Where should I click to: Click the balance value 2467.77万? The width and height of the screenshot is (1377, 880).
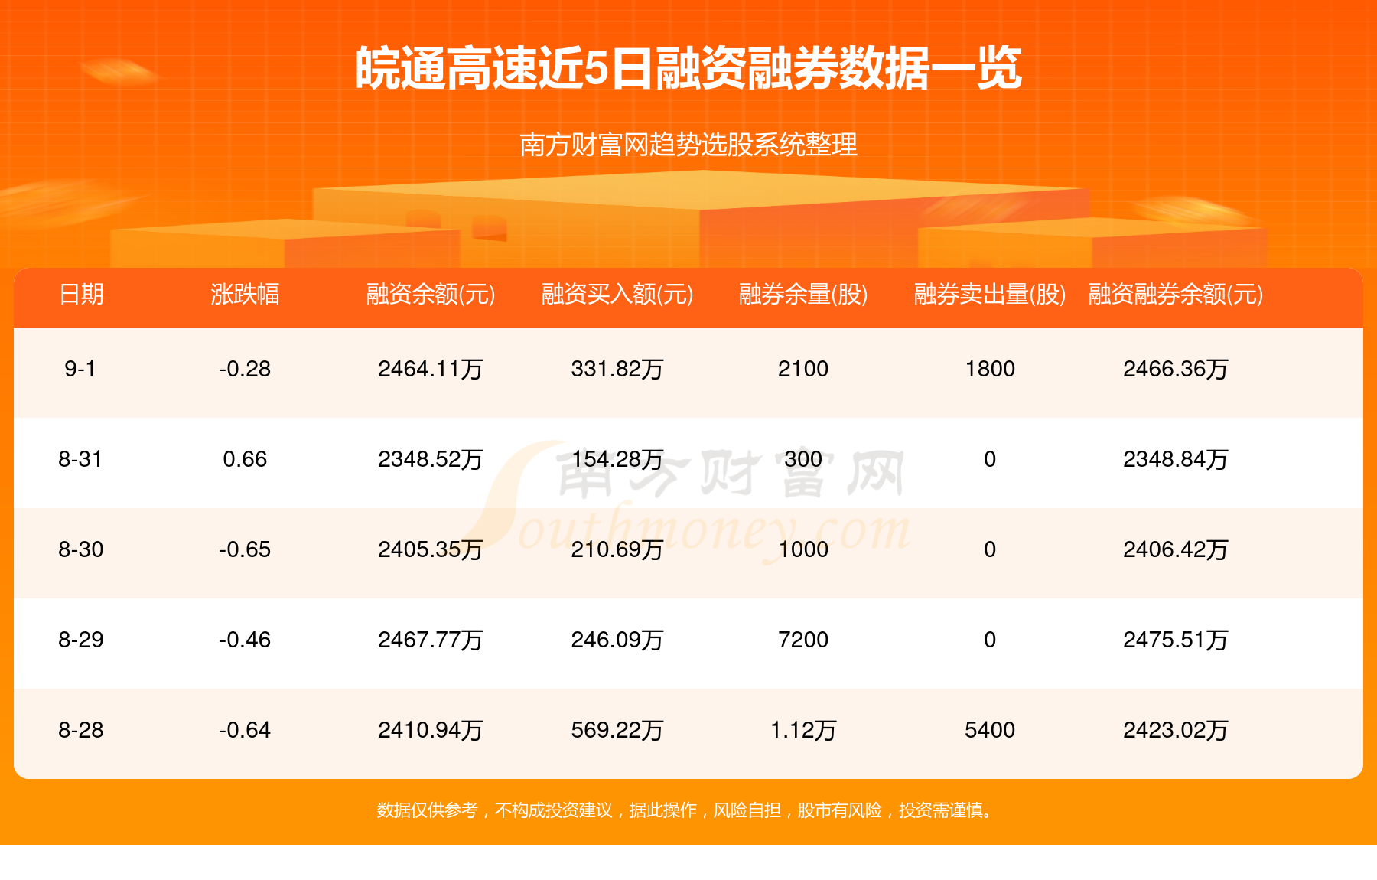[431, 640]
